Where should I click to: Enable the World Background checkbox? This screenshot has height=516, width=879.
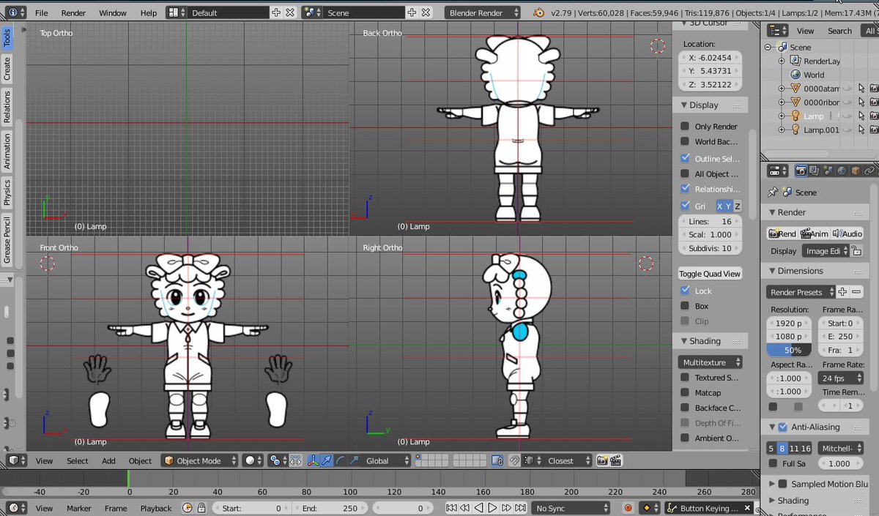click(685, 141)
